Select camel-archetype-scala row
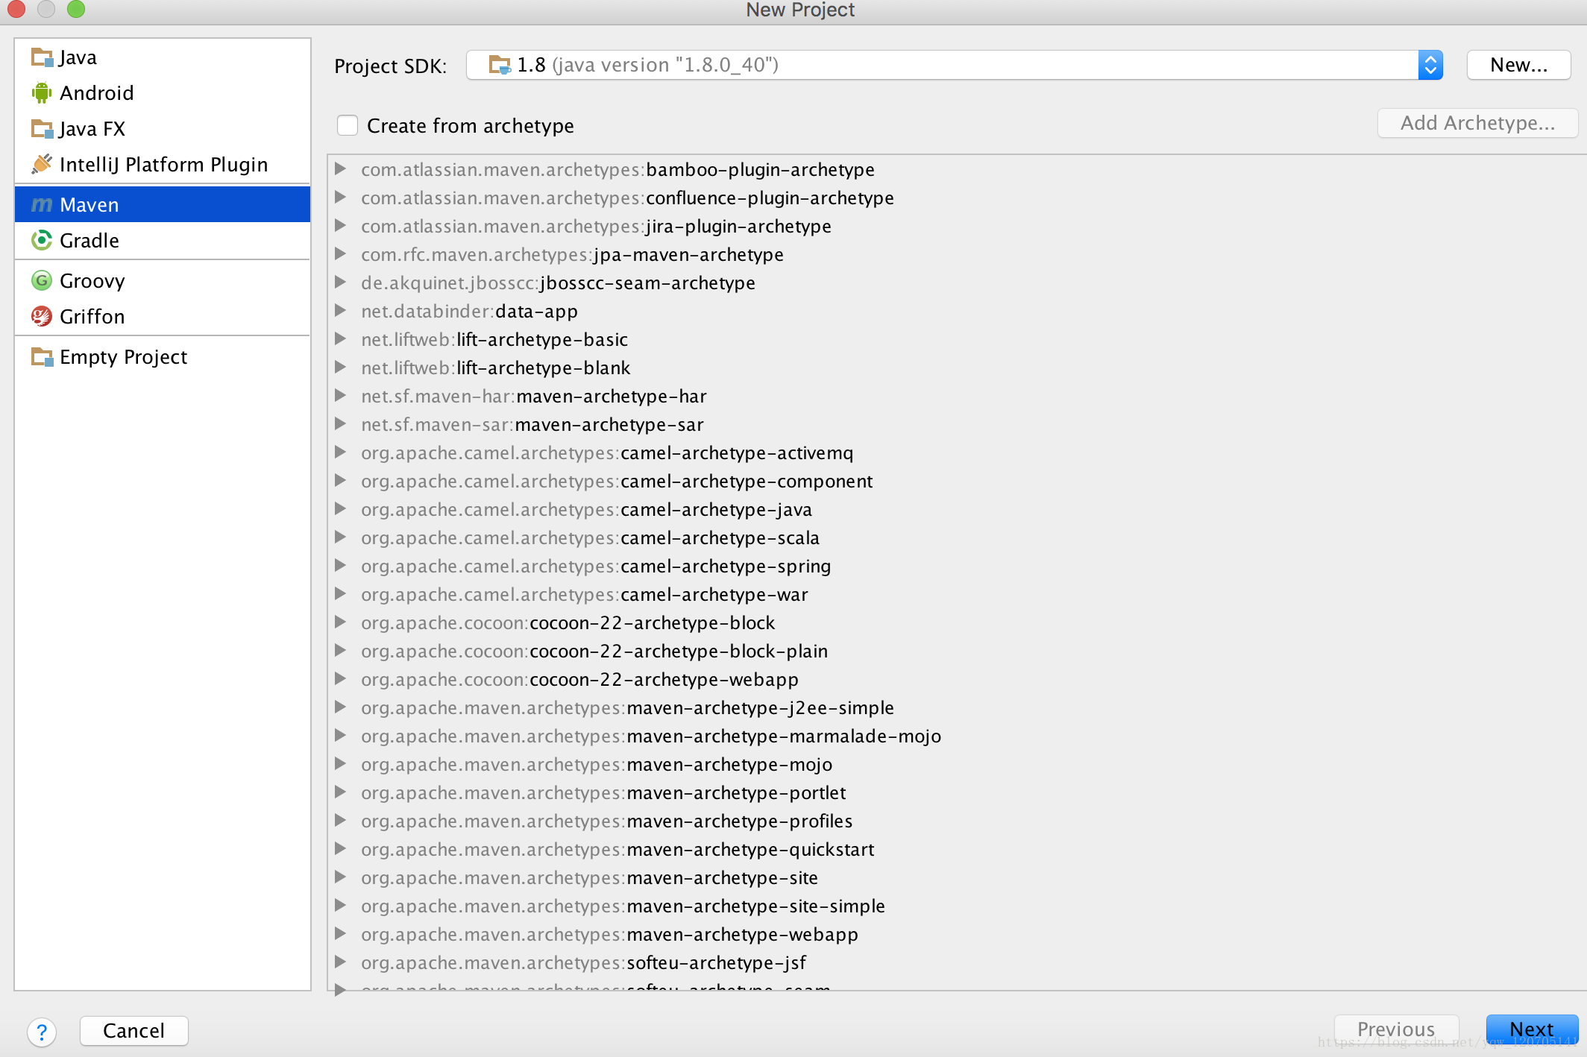 pyautogui.click(x=956, y=537)
